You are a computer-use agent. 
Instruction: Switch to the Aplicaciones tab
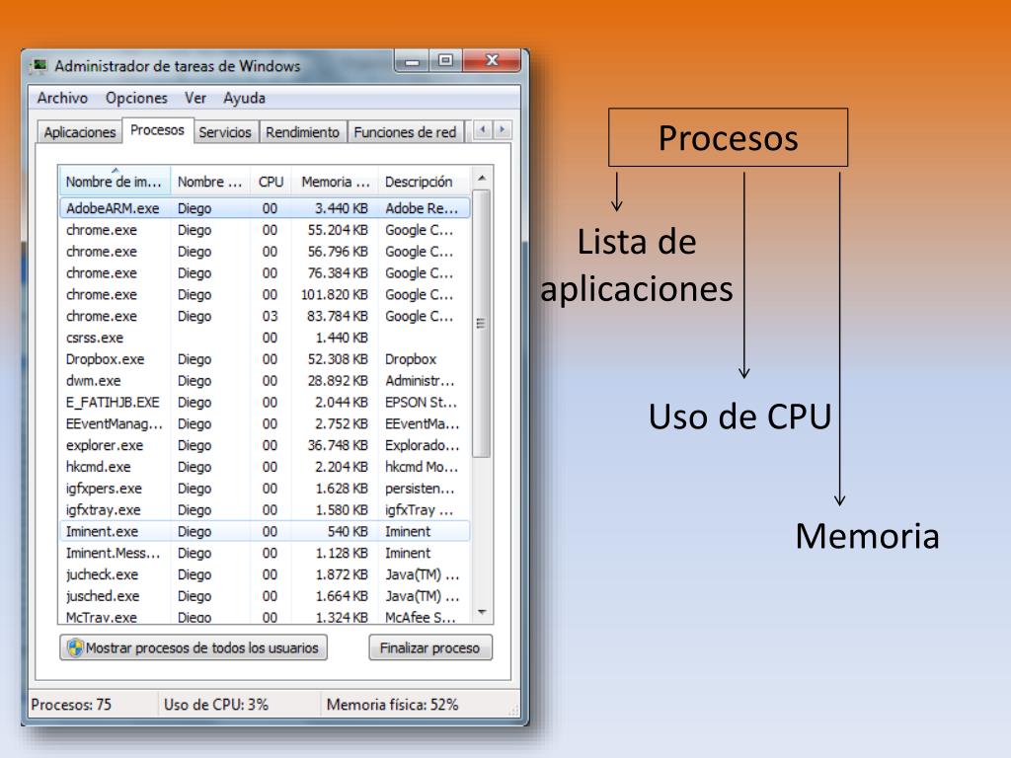80,132
